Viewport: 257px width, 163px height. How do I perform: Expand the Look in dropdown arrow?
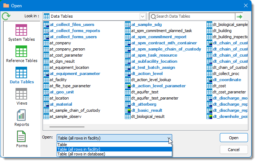[143, 16]
